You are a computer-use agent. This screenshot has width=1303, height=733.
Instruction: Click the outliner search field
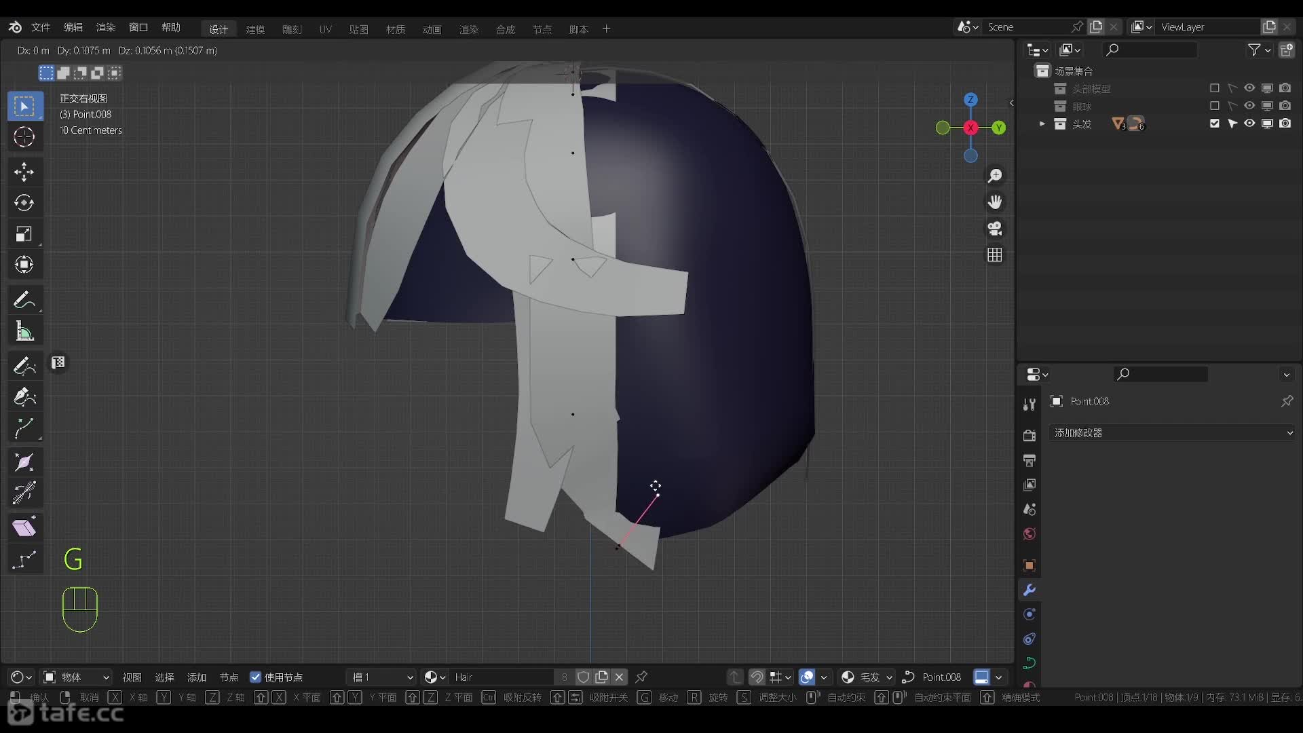tap(1150, 50)
